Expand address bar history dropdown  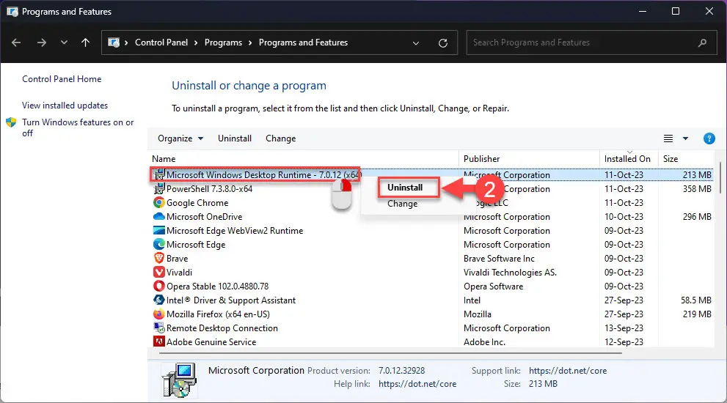pos(416,43)
